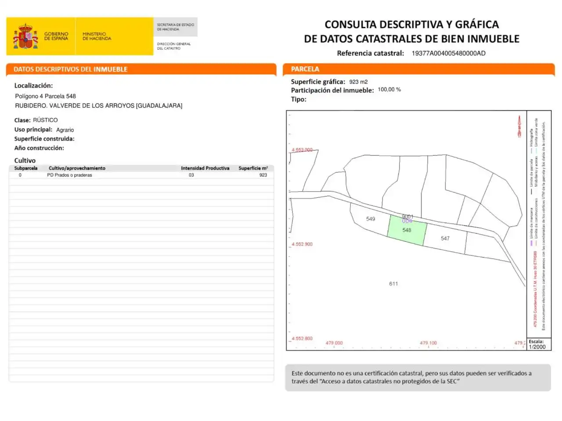Image resolution: width=562 pixels, height=421 pixels.
Task: Click the 'Referencia catastral:' label
Action: (370, 53)
